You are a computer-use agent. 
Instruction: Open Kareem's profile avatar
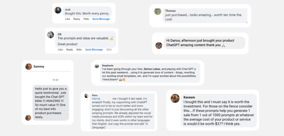[175, 98]
